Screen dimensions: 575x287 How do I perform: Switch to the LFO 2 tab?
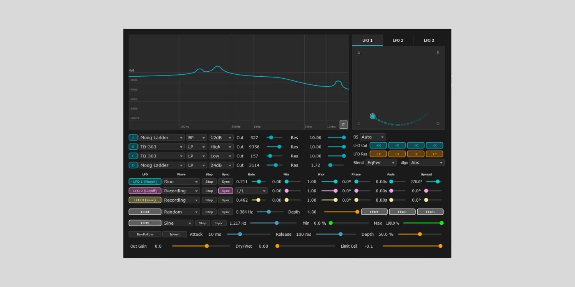[x=398, y=40]
